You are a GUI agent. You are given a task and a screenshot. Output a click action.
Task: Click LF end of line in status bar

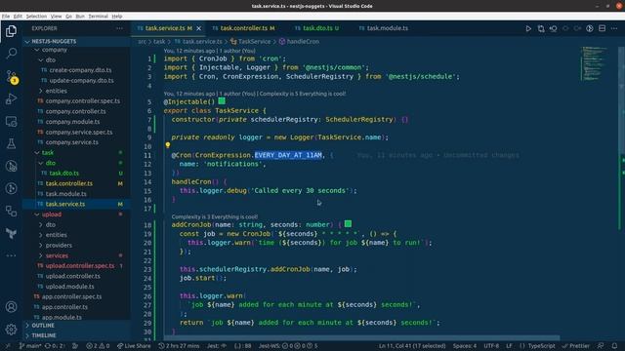[x=509, y=346]
